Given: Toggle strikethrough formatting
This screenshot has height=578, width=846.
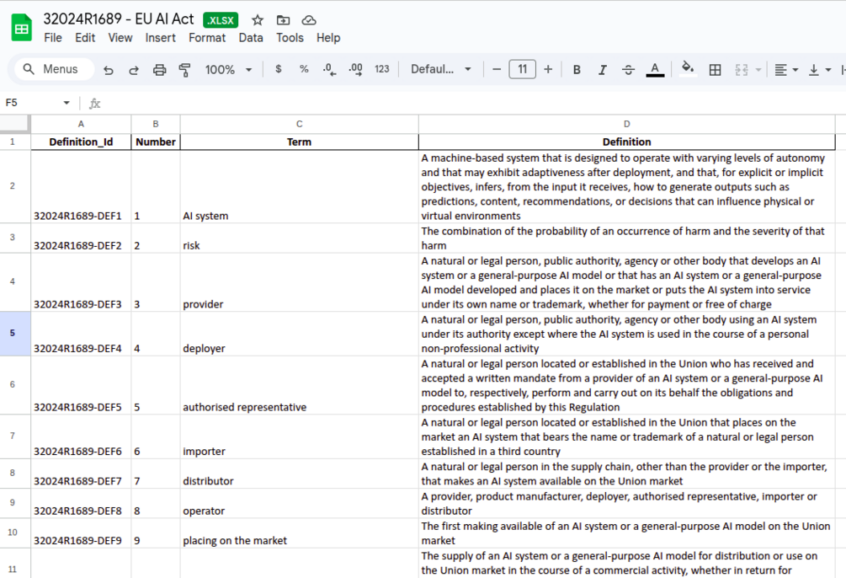Looking at the screenshot, I should coord(628,70).
